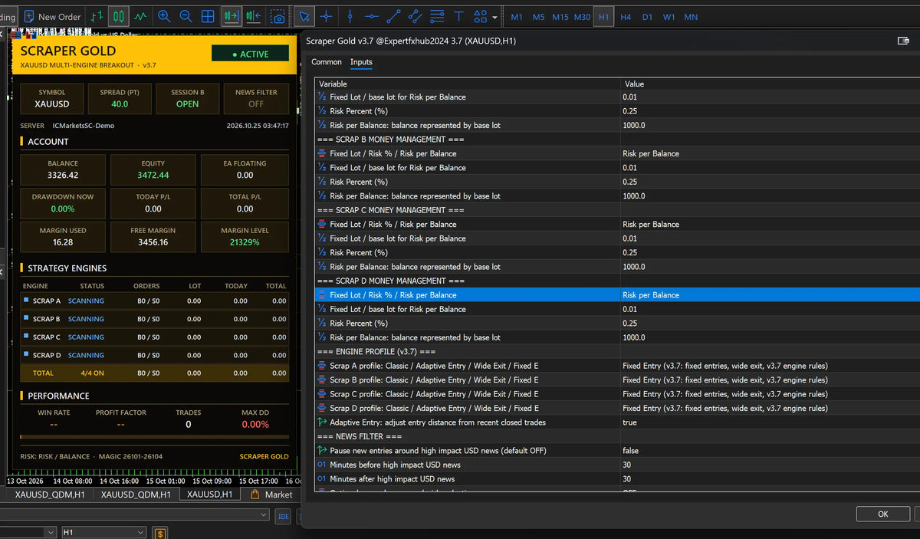Tile chart windows with grid icon

pyautogui.click(x=208, y=16)
